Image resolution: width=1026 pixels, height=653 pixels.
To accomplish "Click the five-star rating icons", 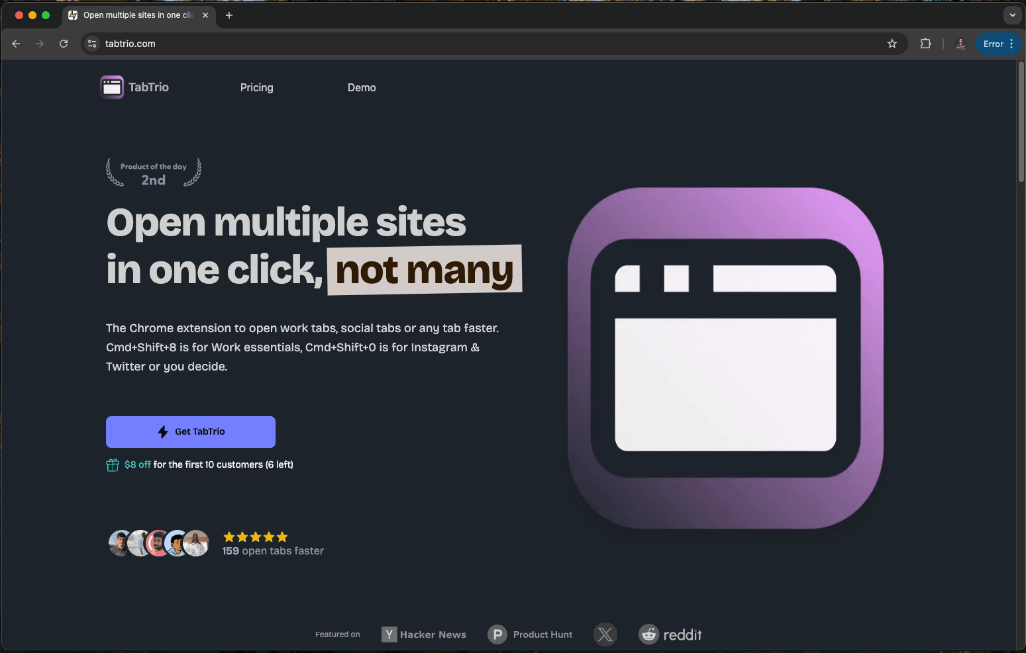I will [256, 537].
